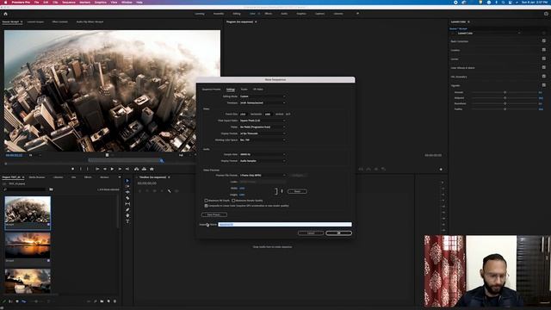
Task: Click the Insert button in Source monitor
Action: coord(136,169)
